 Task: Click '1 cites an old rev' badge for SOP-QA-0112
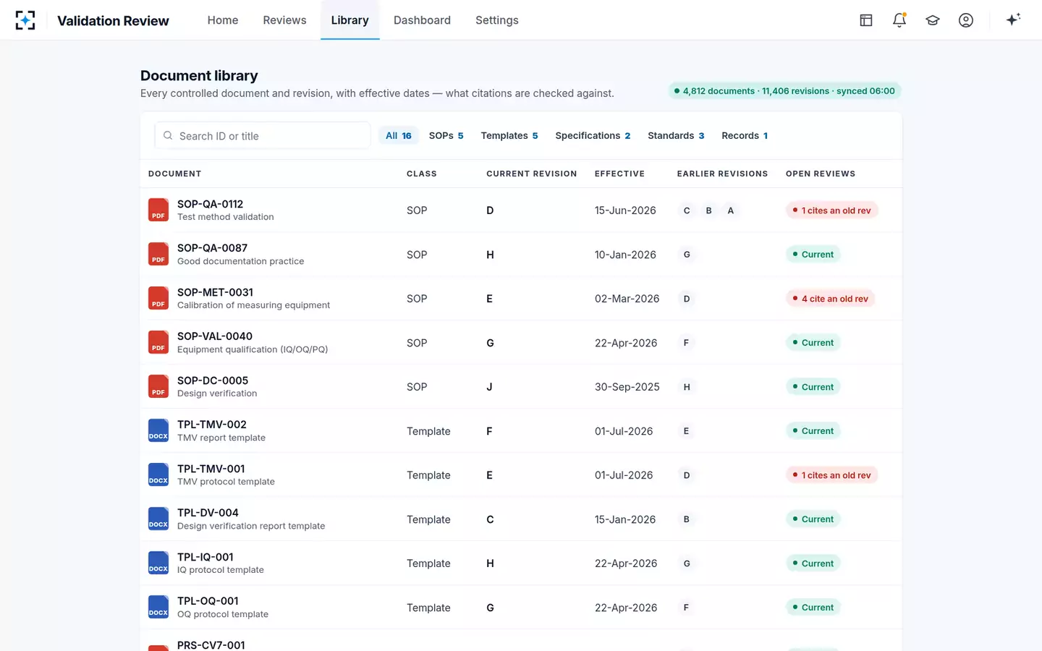tap(831, 210)
